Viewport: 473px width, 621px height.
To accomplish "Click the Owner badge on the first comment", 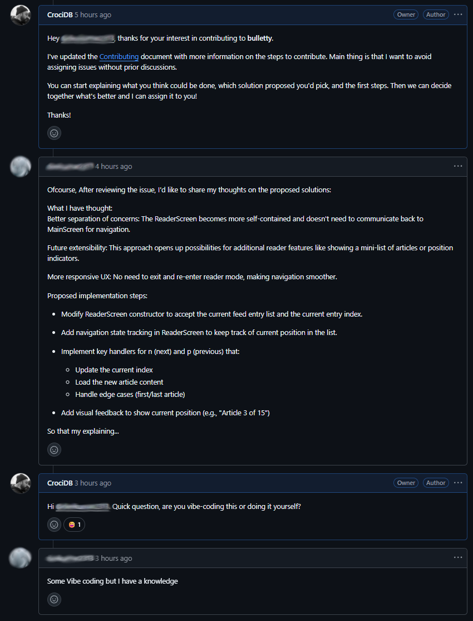I will pos(406,14).
